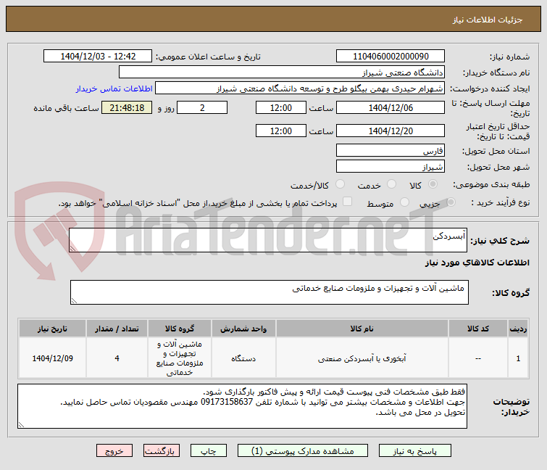Click the price validity time 12:00 field
547x470 pixels.
pyautogui.click(x=281, y=131)
